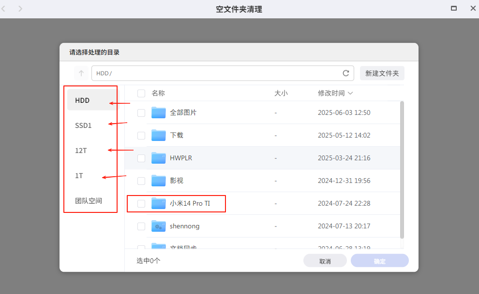Toggle sort arrow beside 修改时间
The image size is (479, 294).
pyautogui.click(x=350, y=93)
